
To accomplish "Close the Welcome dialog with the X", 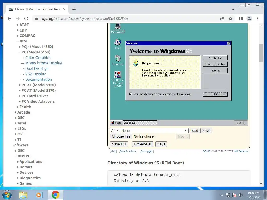I will coord(229,43).
